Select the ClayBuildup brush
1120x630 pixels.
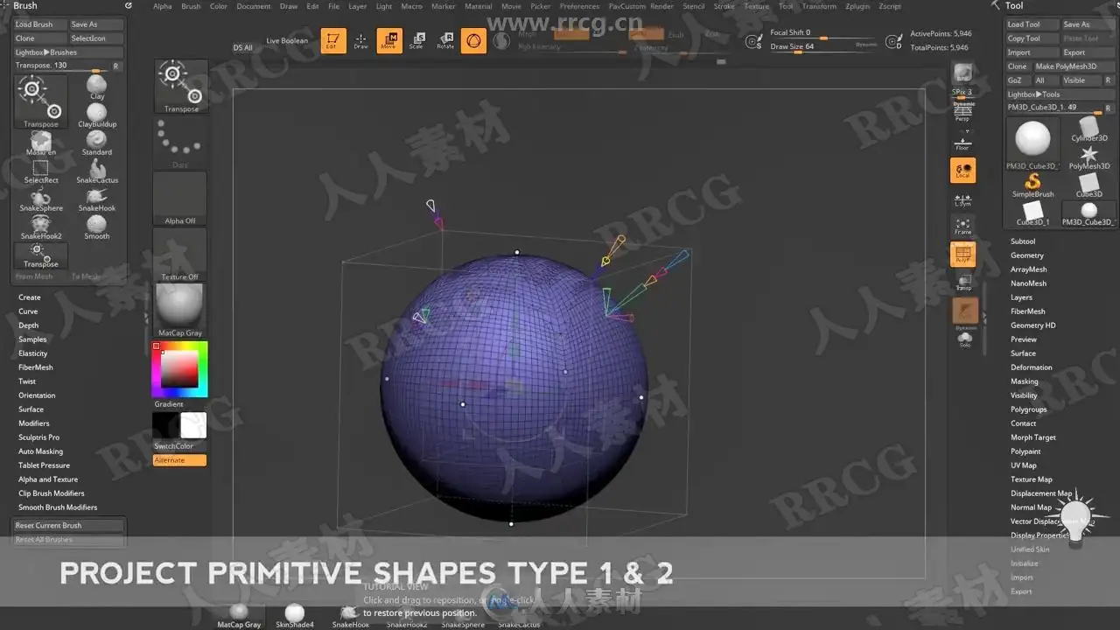point(97,114)
